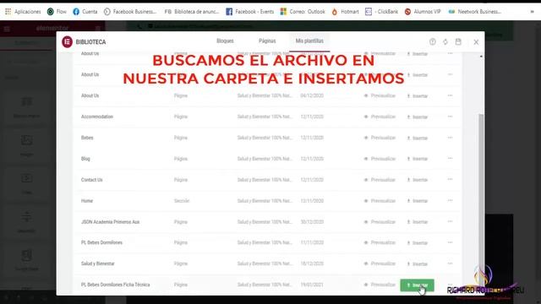
Task: Click the Elementor logo in Biblioteca header
Action: pos(67,41)
